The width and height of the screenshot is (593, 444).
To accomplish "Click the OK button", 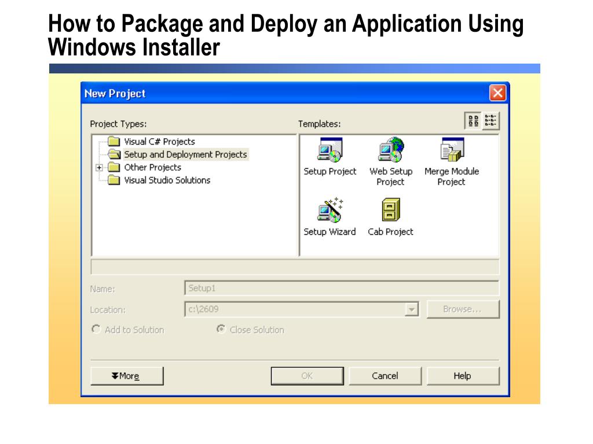I will (x=307, y=376).
